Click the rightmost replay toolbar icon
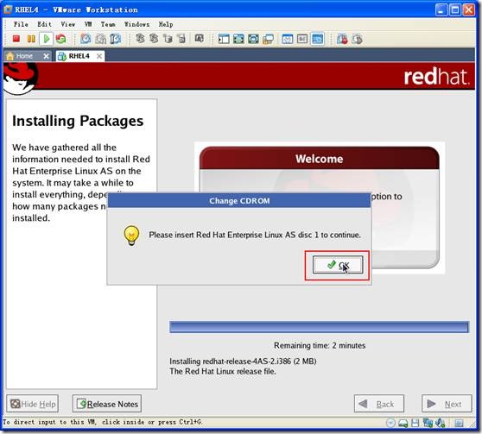Viewport: 482px width, 434px height. click(357, 39)
